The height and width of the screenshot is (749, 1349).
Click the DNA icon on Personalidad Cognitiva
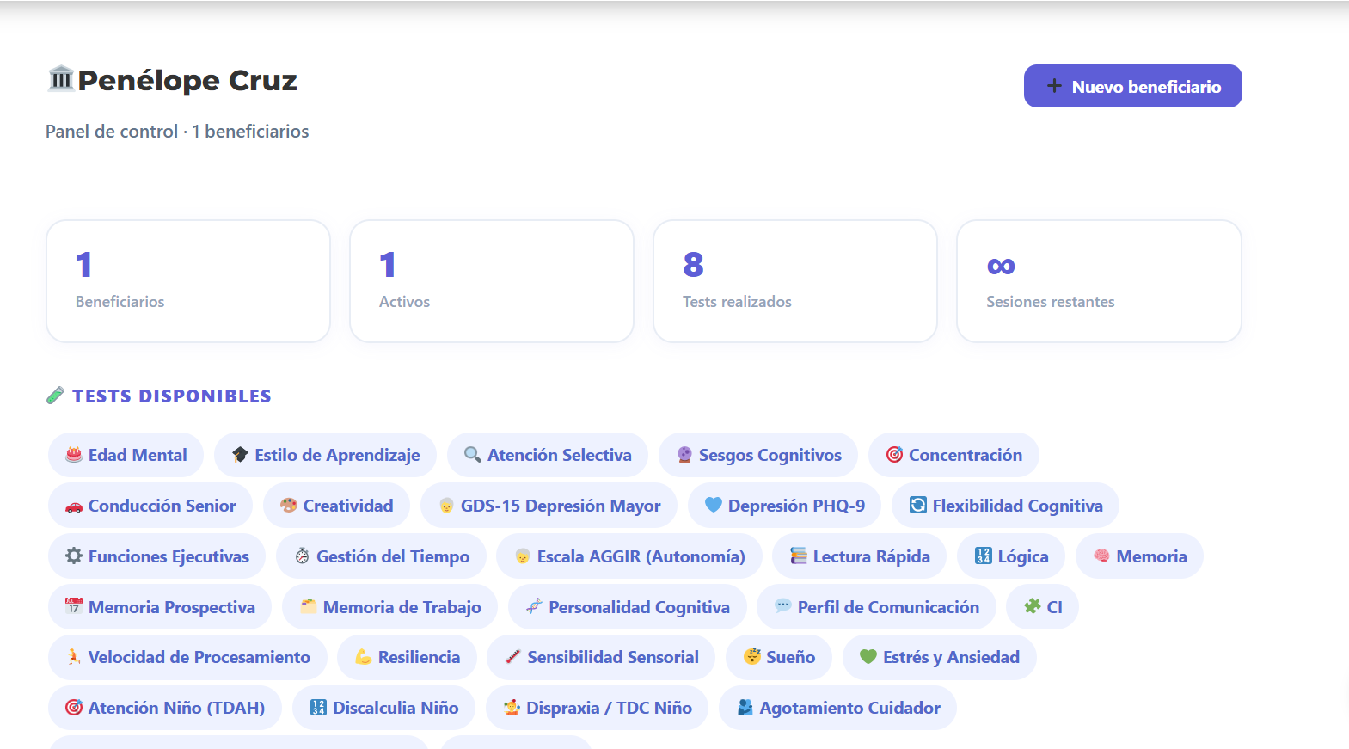point(534,606)
